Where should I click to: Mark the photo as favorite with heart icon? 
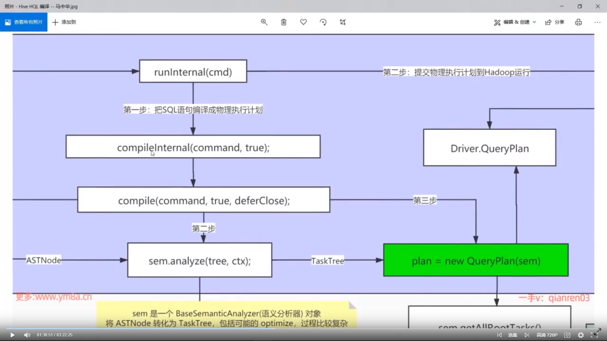[303, 22]
